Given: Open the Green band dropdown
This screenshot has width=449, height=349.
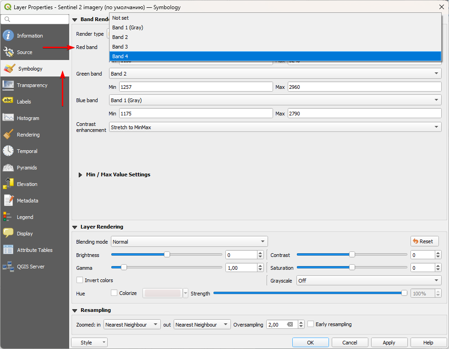Looking at the screenshot, I should click(275, 73).
